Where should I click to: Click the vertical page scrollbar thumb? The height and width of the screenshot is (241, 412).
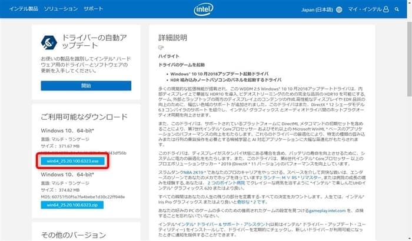coord(410,58)
